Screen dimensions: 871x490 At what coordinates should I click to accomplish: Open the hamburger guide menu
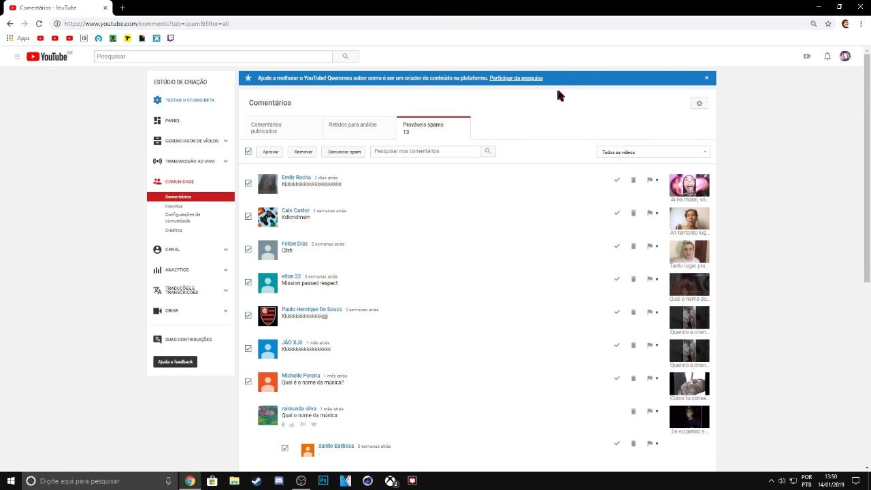click(x=17, y=56)
